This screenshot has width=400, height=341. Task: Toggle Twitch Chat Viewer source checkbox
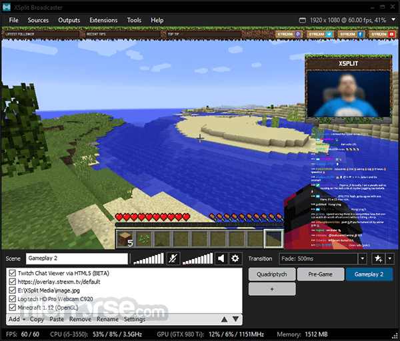(12, 273)
